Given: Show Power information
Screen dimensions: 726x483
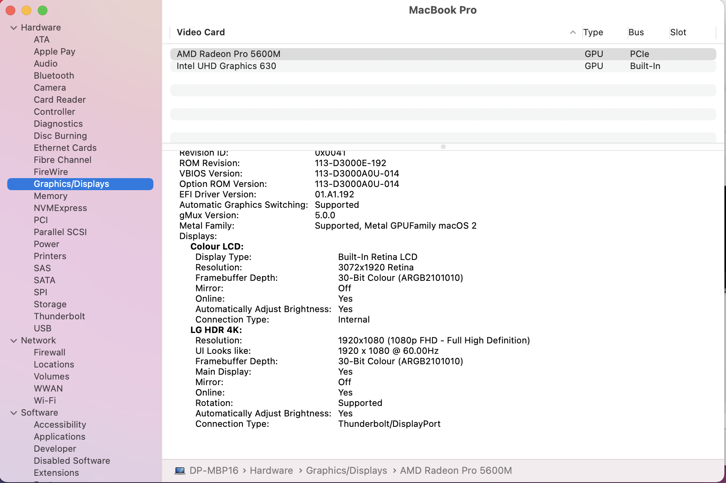Looking at the screenshot, I should tap(47, 244).
